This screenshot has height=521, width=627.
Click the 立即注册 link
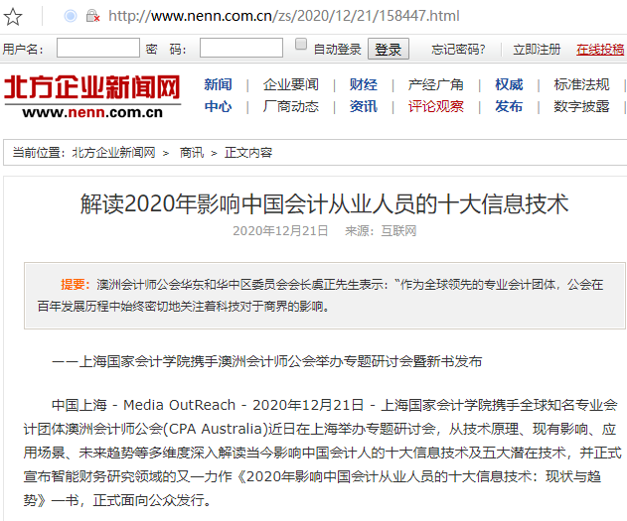pos(537,50)
